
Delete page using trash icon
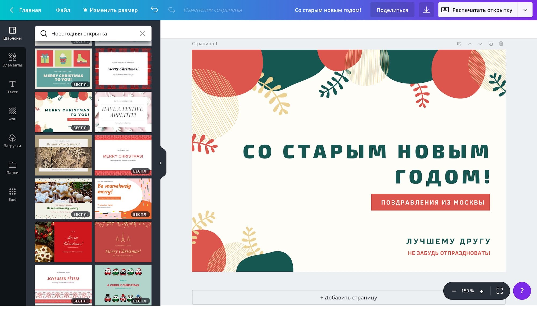point(501,43)
